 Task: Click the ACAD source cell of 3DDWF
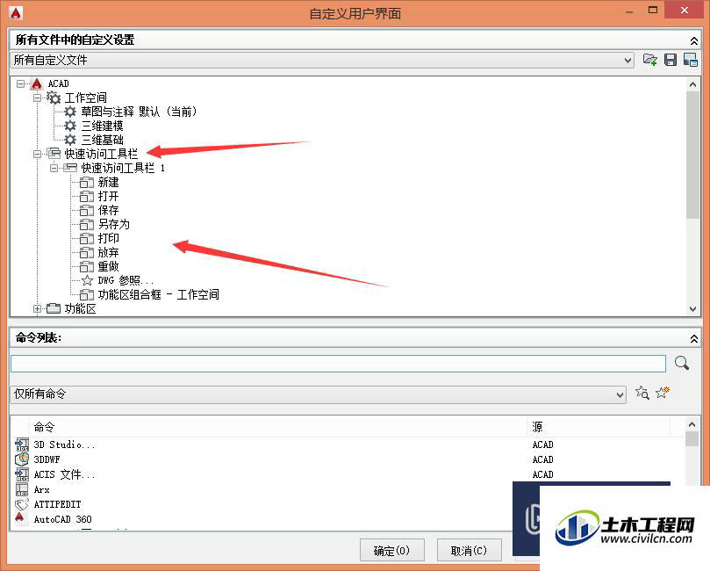[x=543, y=459]
